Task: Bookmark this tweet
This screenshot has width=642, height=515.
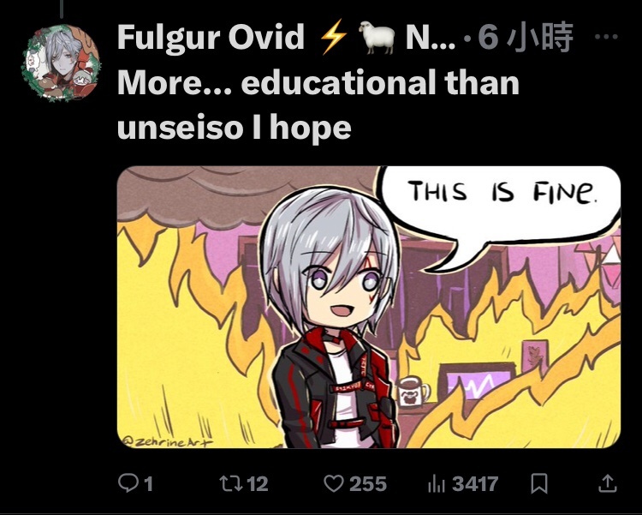Action: tap(539, 483)
